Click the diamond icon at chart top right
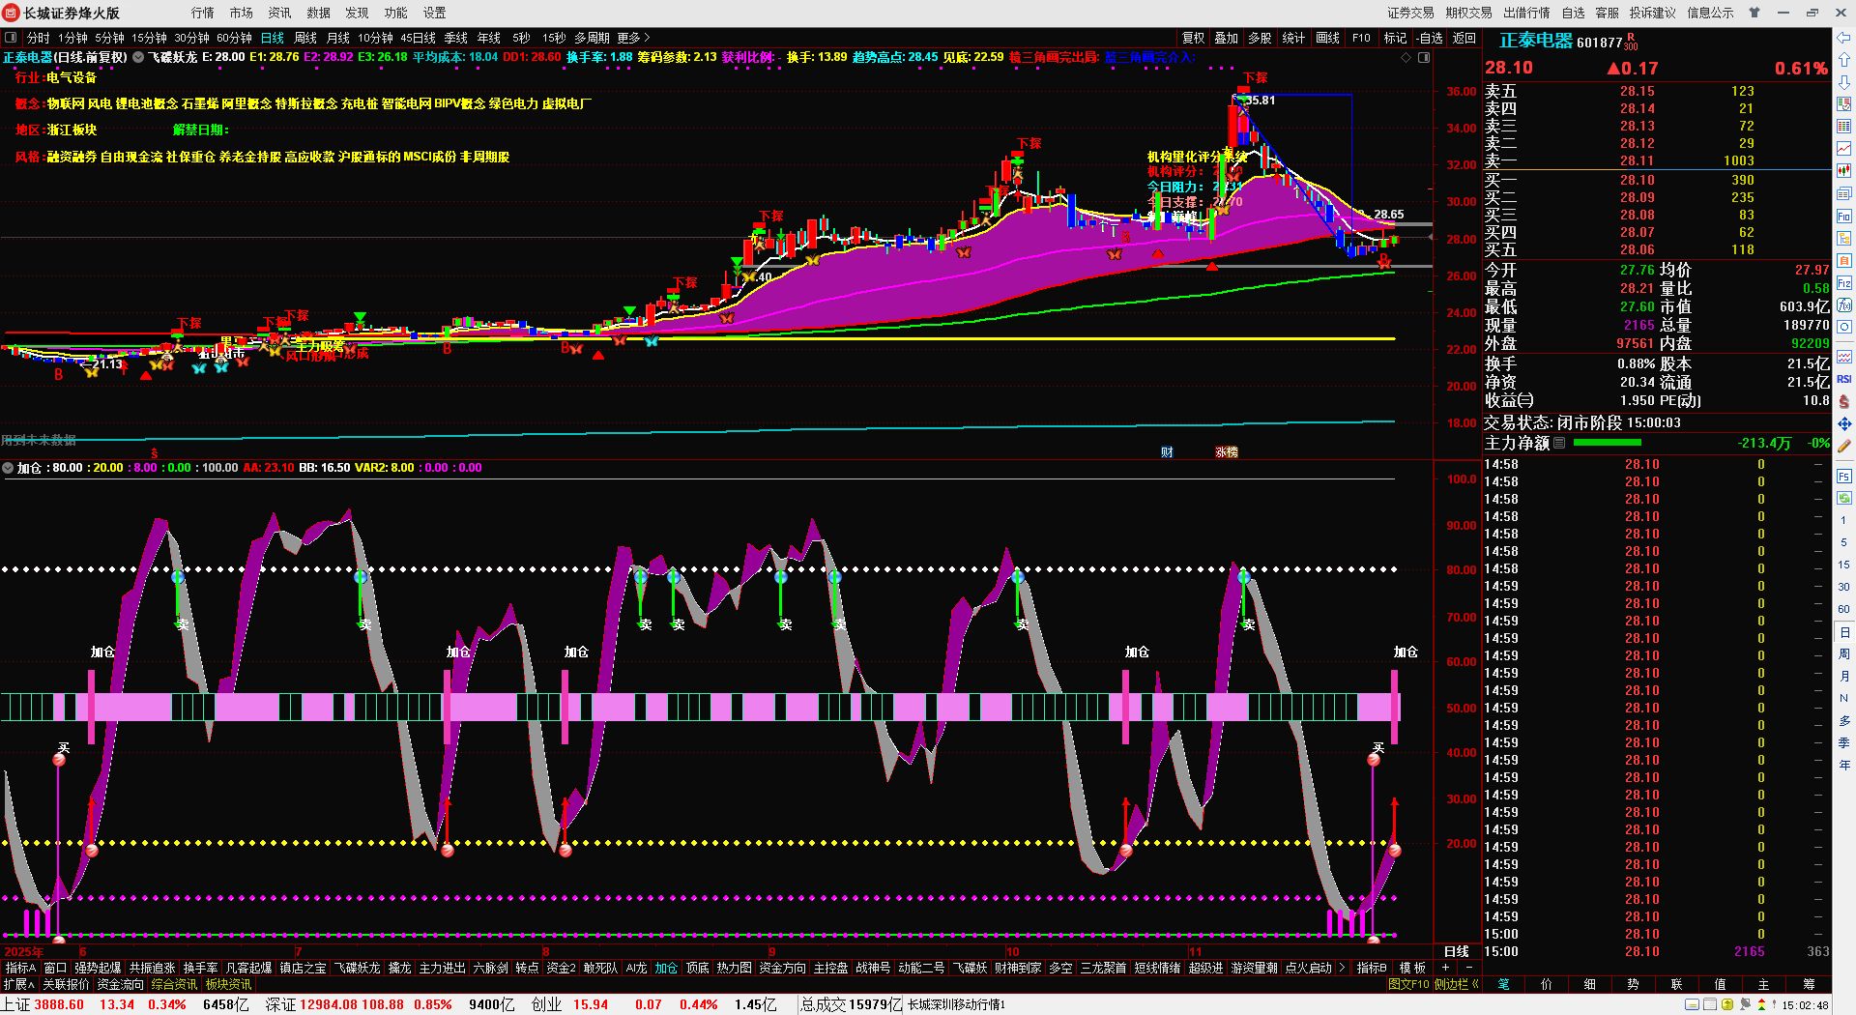Viewport: 1856px width, 1015px height. click(1406, 58)
